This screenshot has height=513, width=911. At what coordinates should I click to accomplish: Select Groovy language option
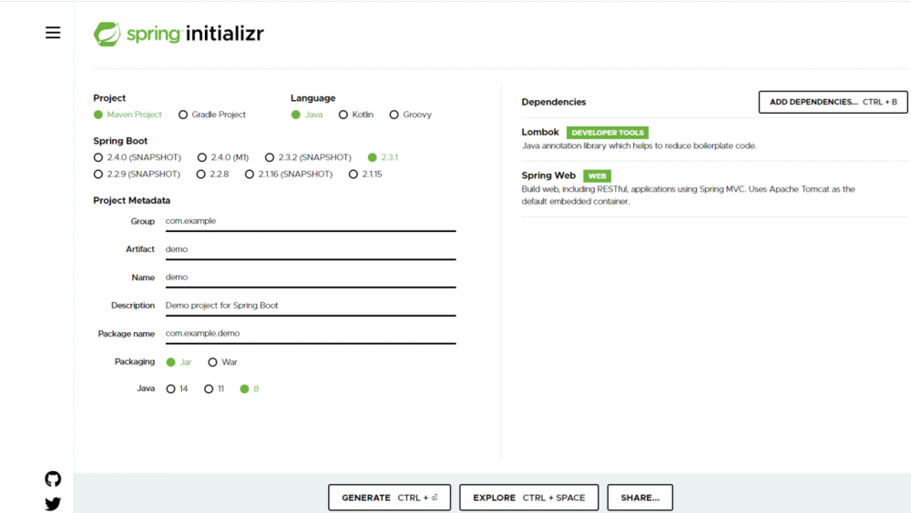coord(394,115)
